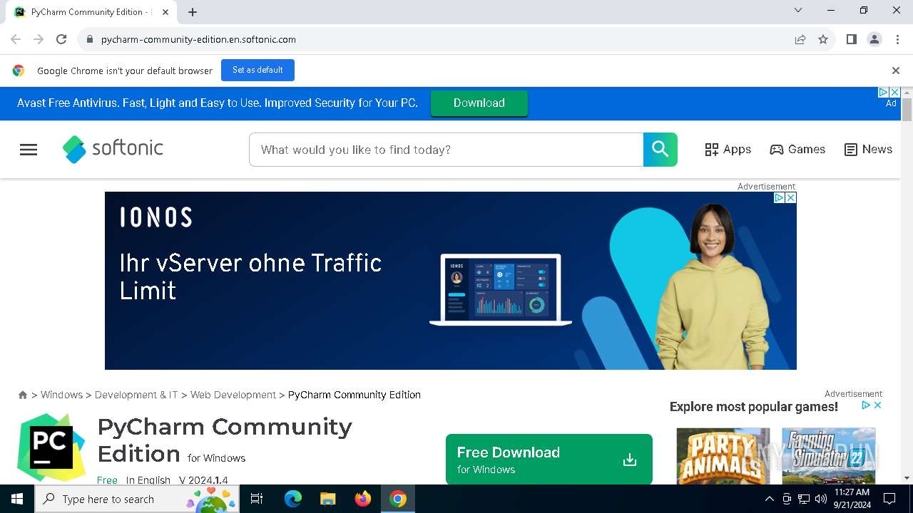The height and width of the screenshot is (513, 913).
Task: Open the volume control
Action: [x=821, y=499]
